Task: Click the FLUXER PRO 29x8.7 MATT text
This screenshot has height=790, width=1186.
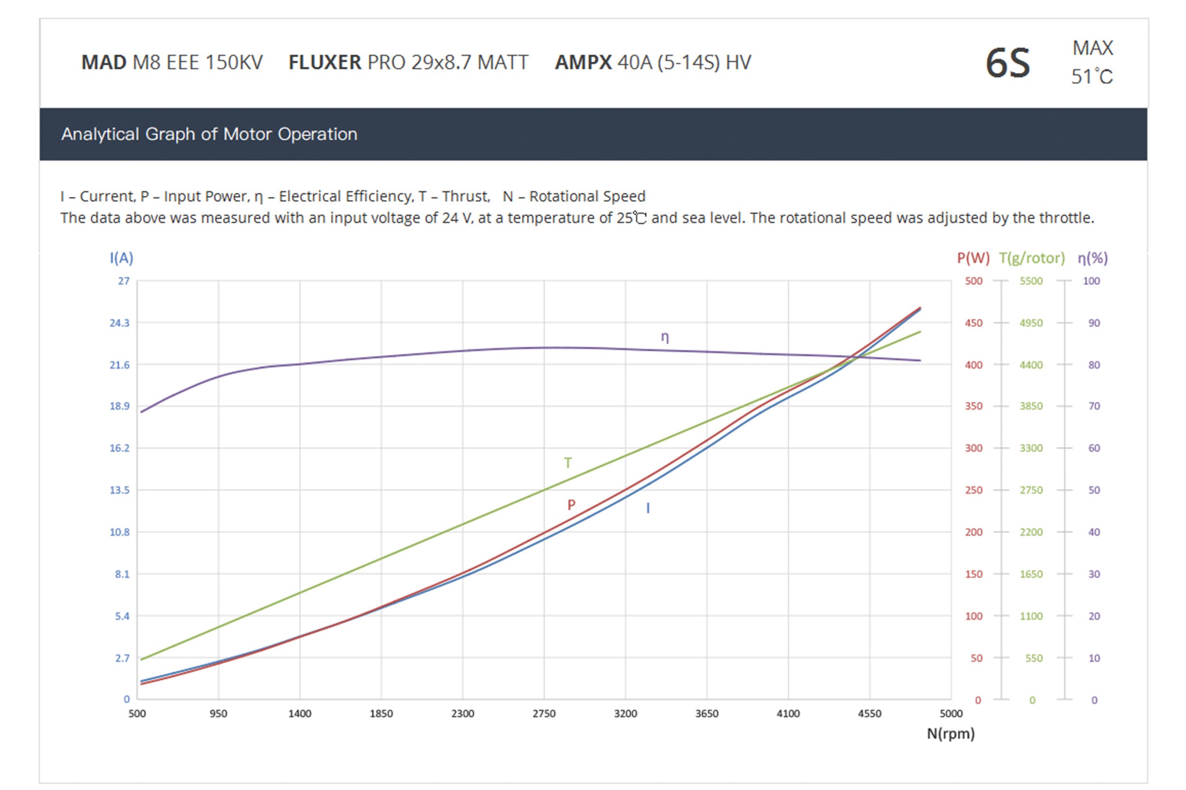Action: point(408,63)
